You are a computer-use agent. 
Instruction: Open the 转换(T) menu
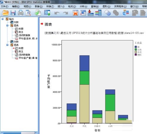click(x=50, y=6)
